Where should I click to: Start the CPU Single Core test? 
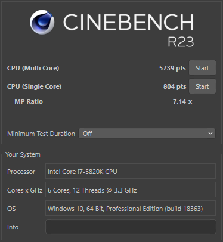(202, 86)
